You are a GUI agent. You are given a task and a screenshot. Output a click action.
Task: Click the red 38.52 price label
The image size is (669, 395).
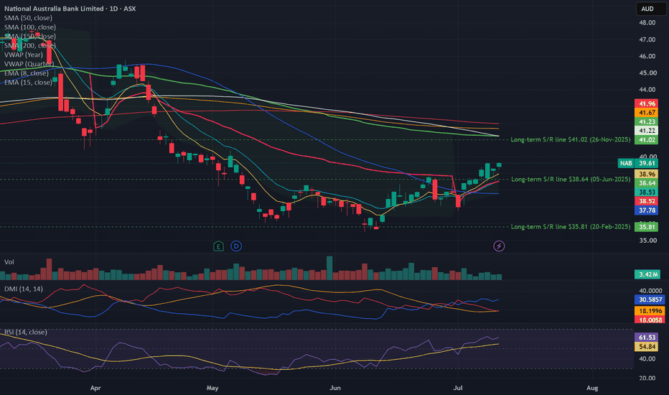coord(646,201)
